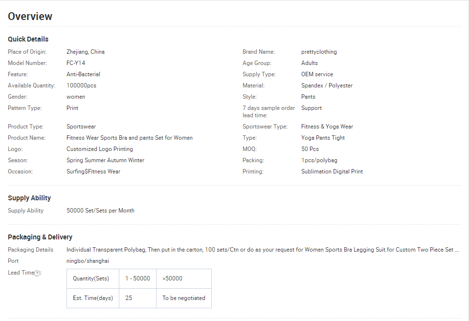469x321 pixels.
Task: Click the ningbo/shanghai port value
Action: point(88,261)
